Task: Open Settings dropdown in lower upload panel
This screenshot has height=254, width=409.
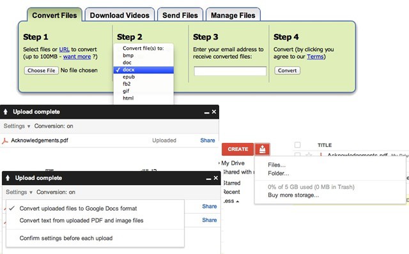Action: coord(19,192)
